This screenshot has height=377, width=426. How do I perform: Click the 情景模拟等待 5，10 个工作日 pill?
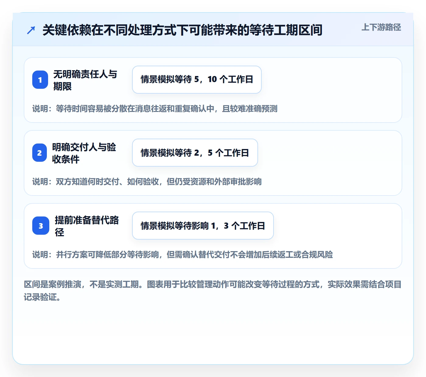(x=197, y=80)
